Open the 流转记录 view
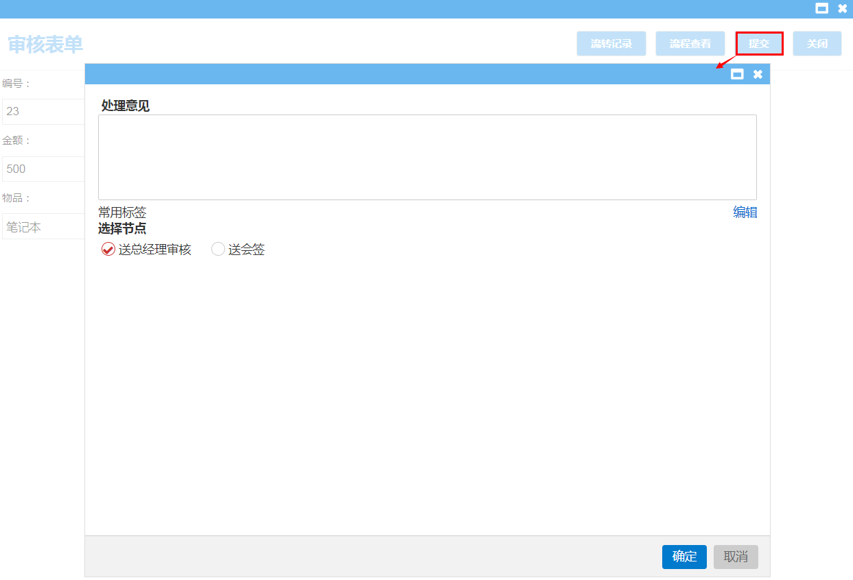 [611, 44]
